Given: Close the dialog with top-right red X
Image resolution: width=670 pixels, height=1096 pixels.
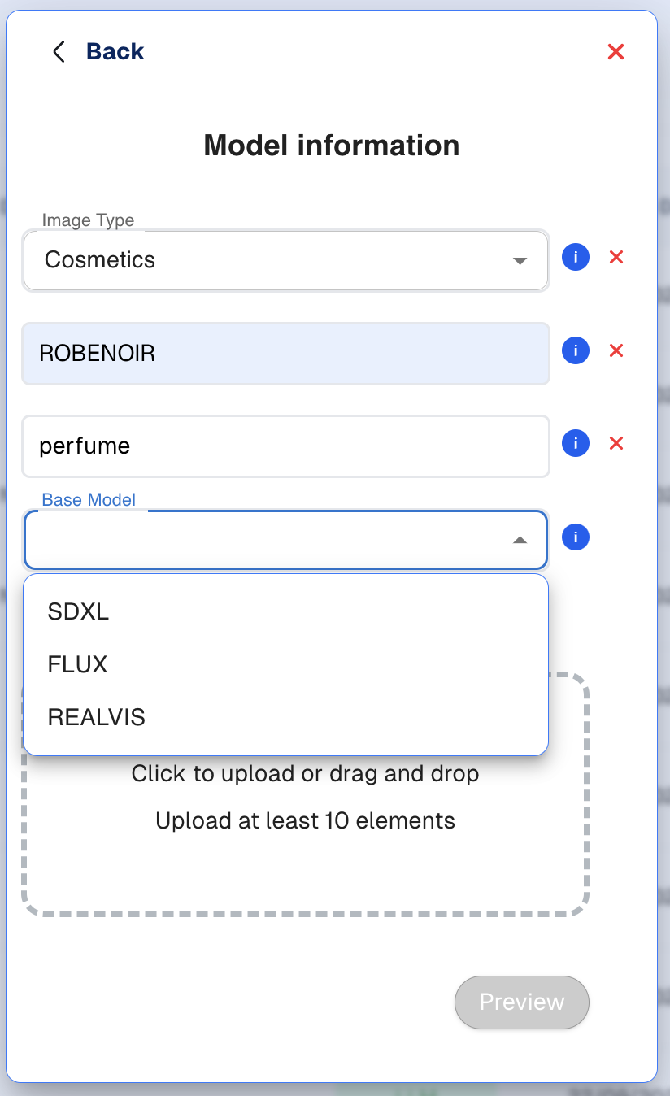Looking at the screenshot, I should tap(616, 52).
